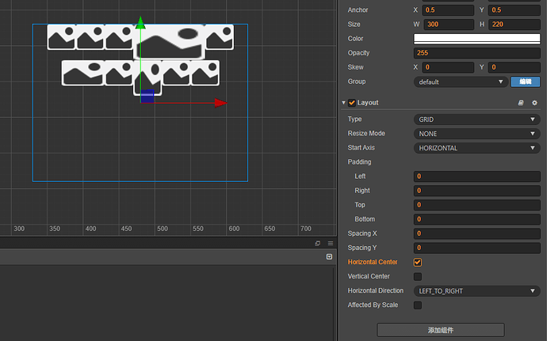Click the Padding Top field

coord(477,205)
